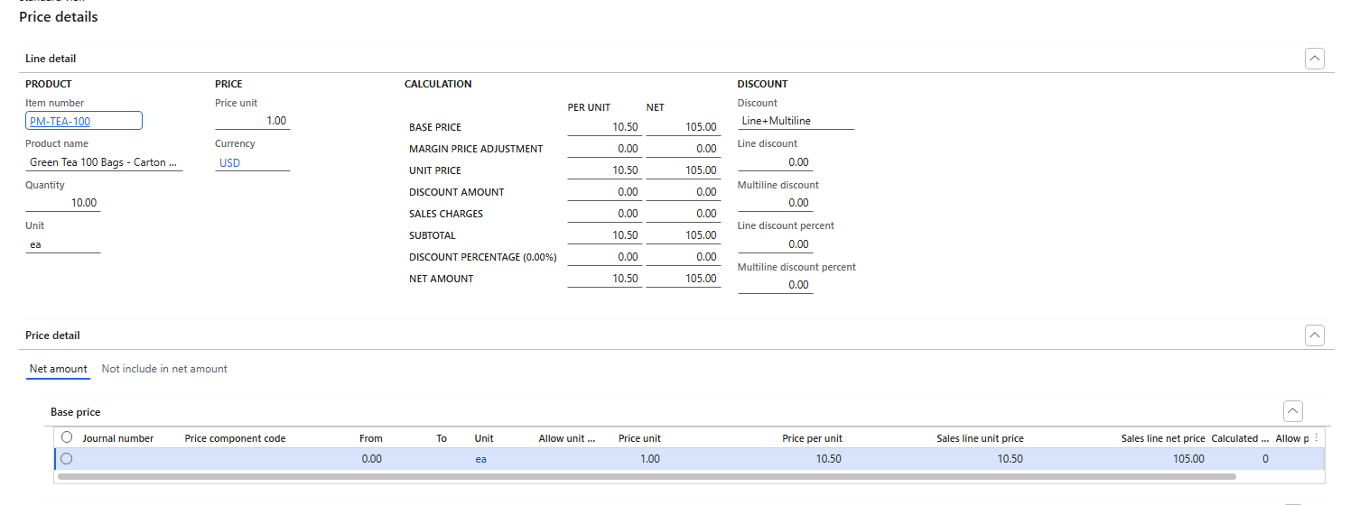Image resolution: width=1350 pixels, height=505 pixels.
Task: Click the Price unit field in Line detail
Action: [x=253, y=121]
